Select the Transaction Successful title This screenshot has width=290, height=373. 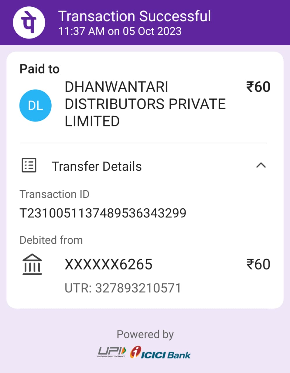135,16
